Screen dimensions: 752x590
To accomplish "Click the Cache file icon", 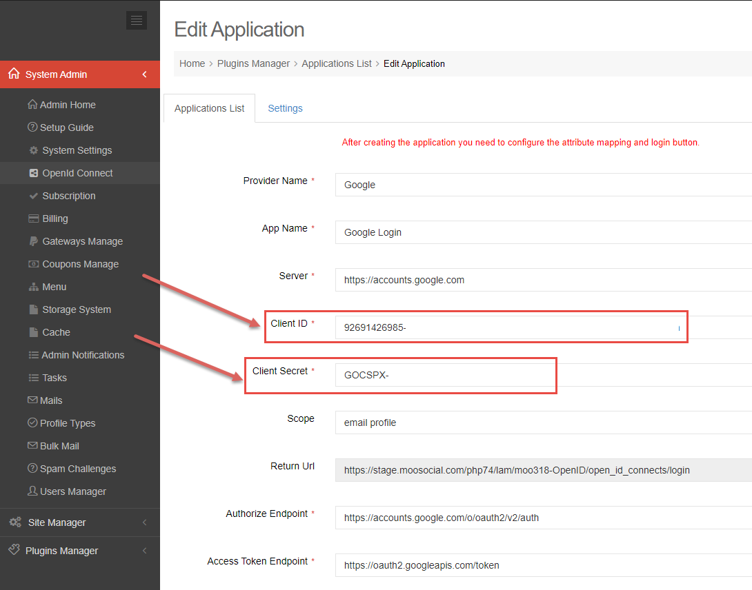I will 34,332.
